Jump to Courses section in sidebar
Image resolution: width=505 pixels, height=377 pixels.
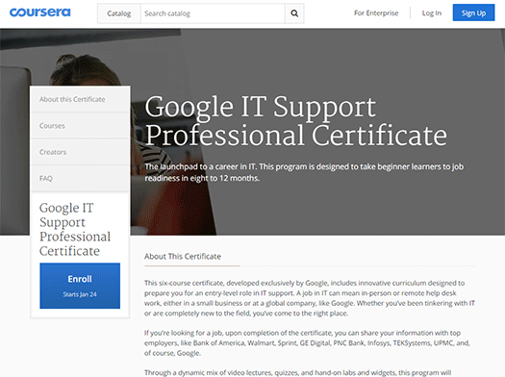pos(80,126)
